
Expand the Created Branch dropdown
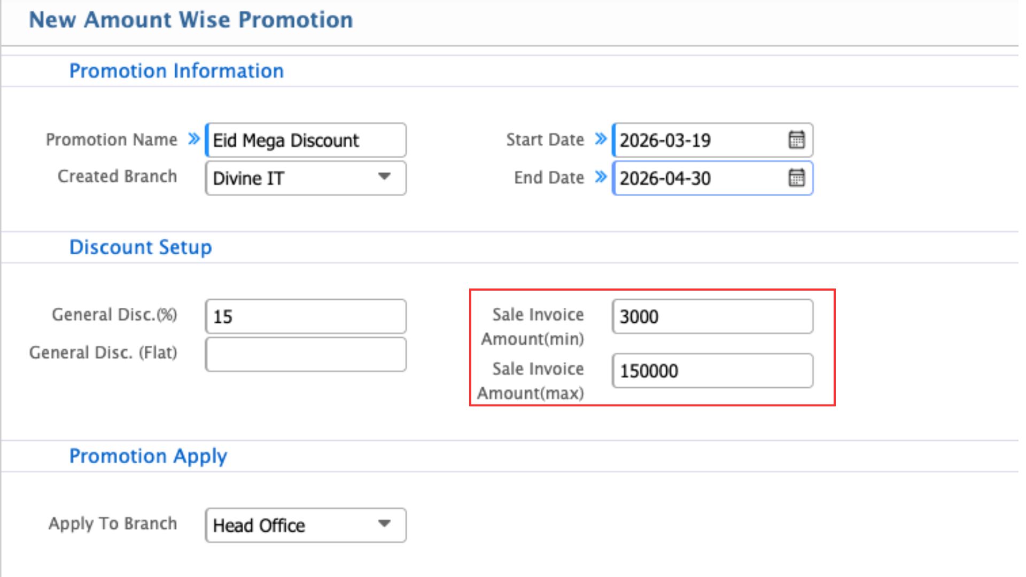tap(305, 178)
